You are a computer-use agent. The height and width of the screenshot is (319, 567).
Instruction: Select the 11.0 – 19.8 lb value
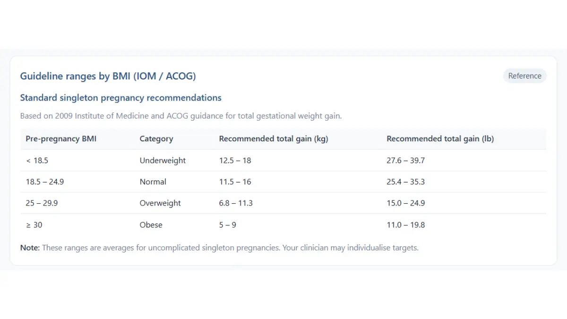(406, 225)
